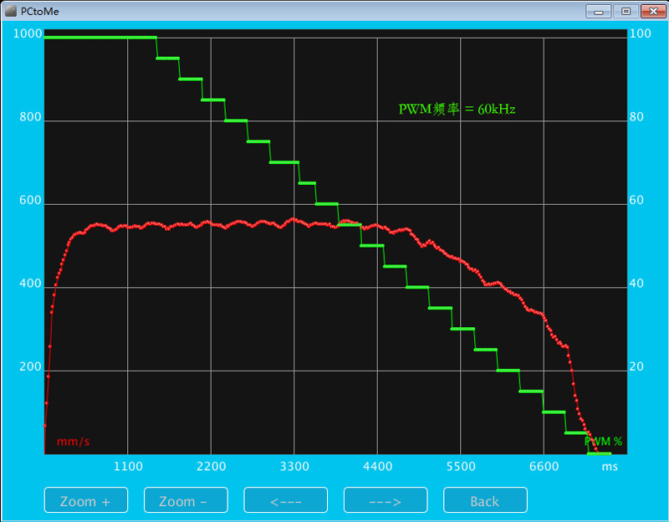Click the 60 value on right axis
669x522 pixels.
[636, 200]
